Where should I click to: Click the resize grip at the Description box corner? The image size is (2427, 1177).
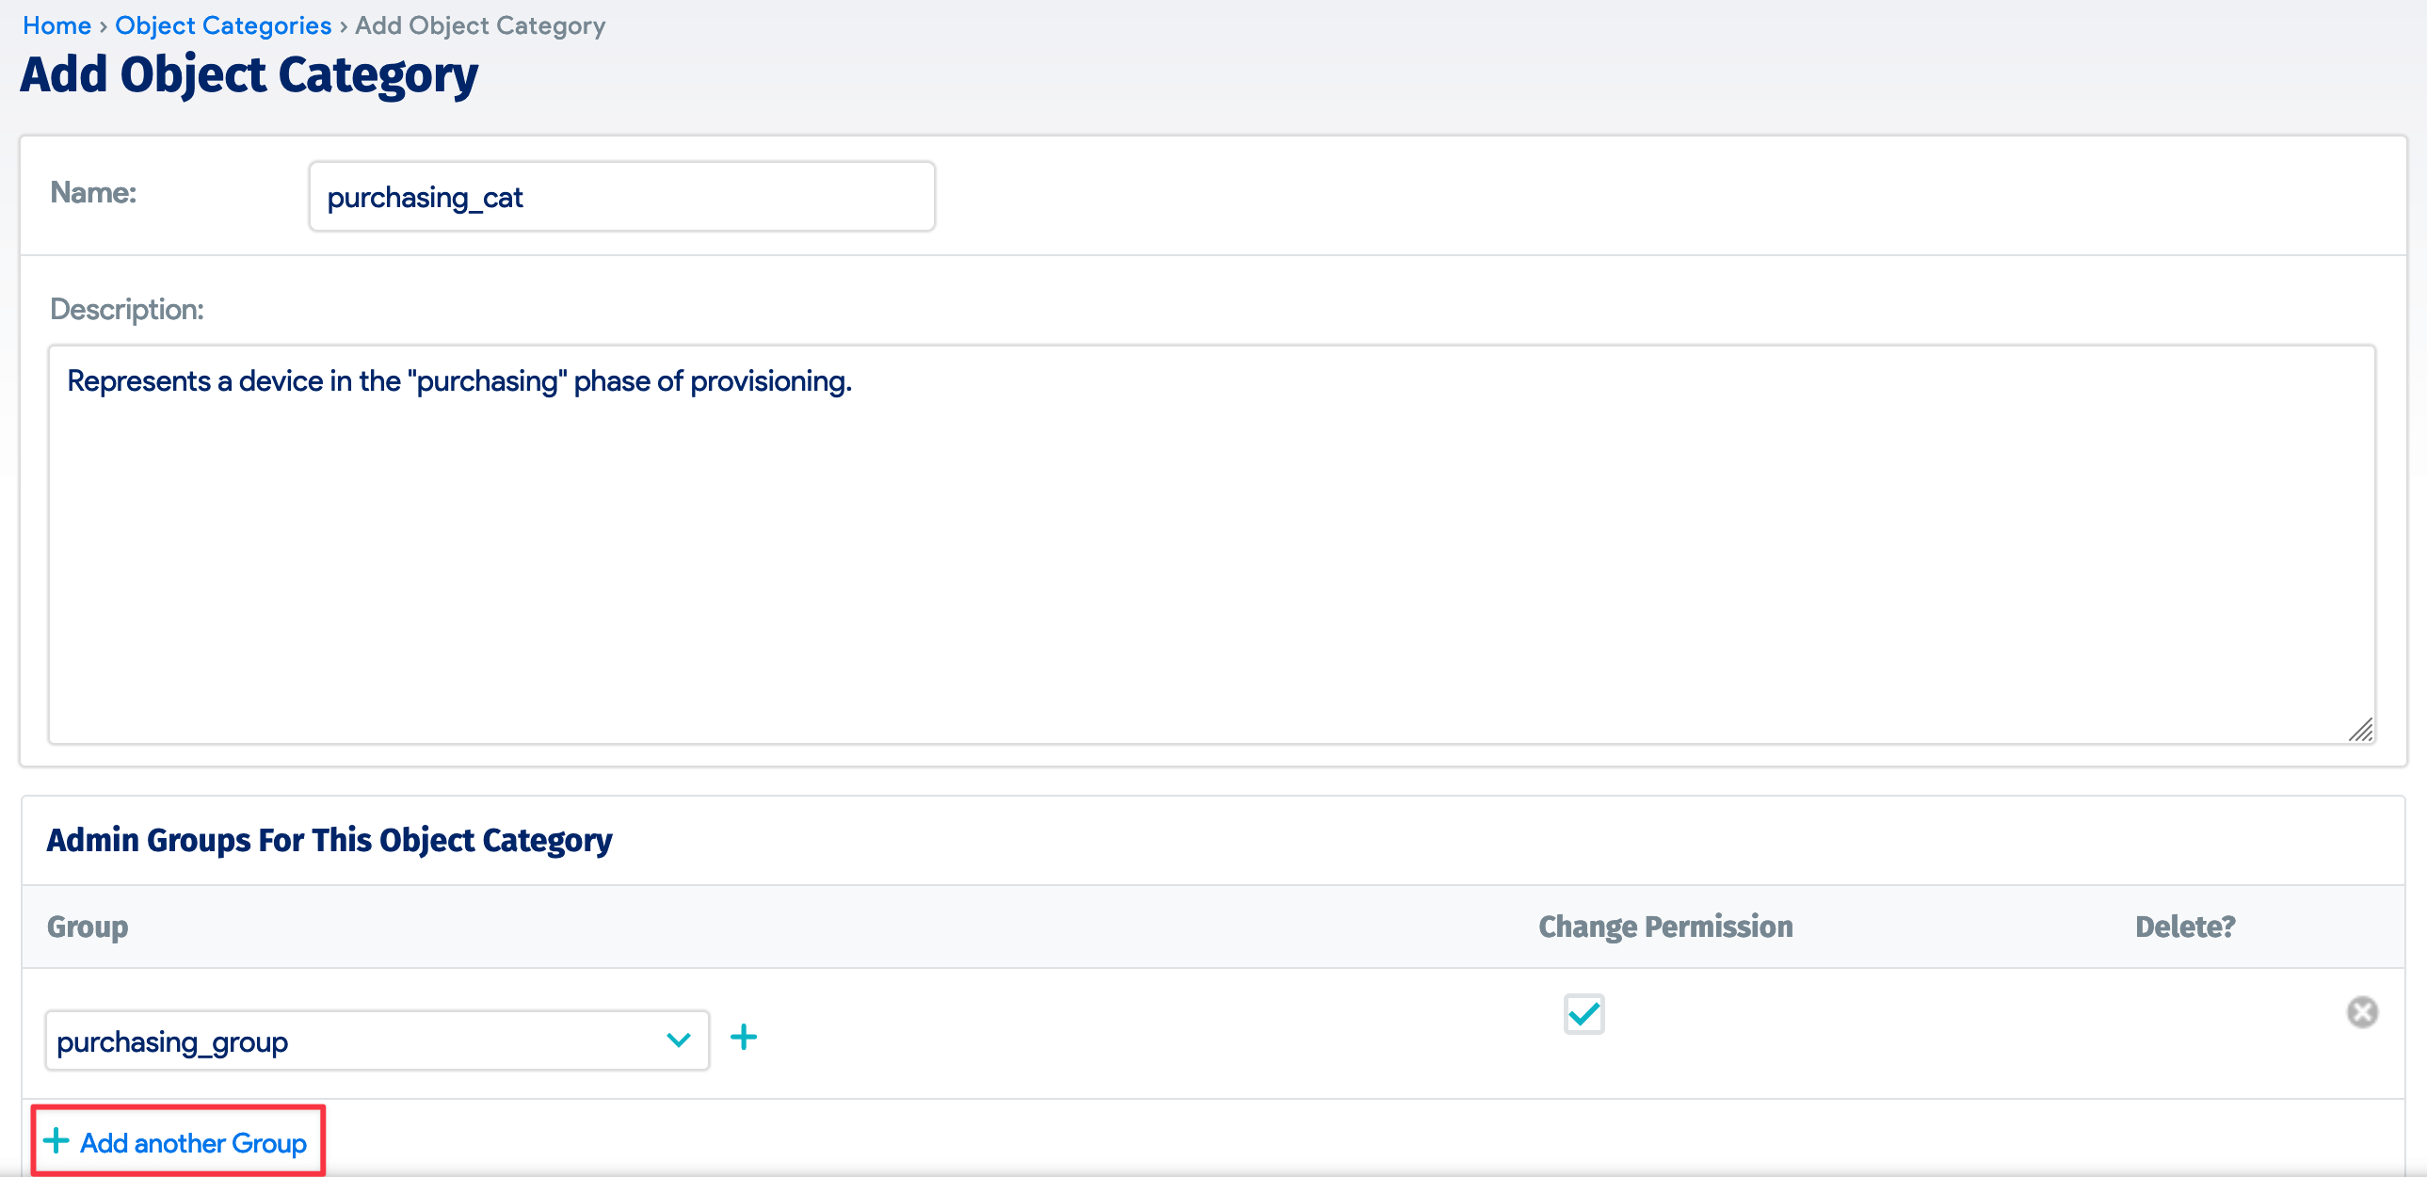tap(2361, 732)
